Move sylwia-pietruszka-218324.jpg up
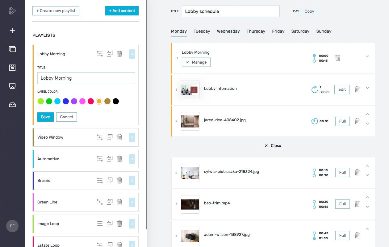This screenshot has height=247, width=389. [367, 166]
